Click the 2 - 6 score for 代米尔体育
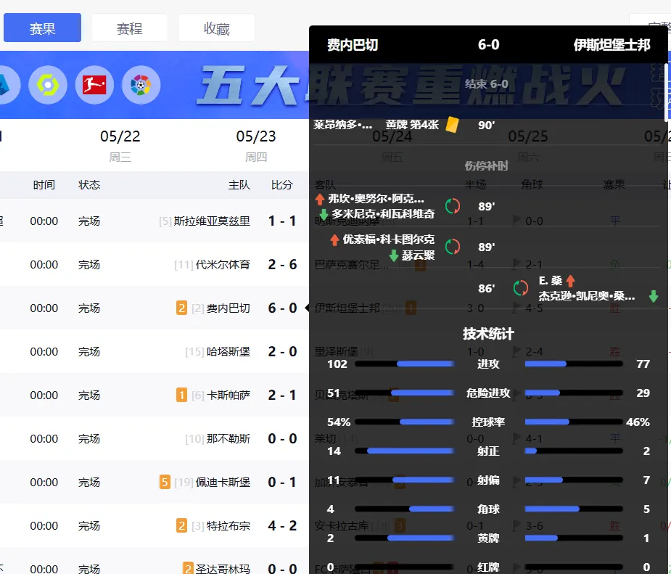This screenshot has width=671, height=574. tap(282, 265)
